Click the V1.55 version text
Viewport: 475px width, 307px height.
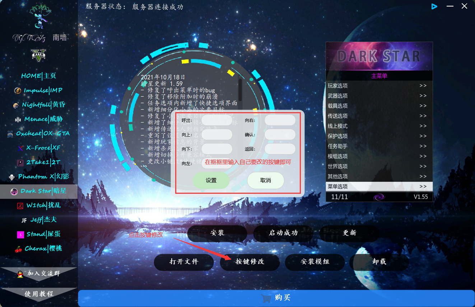coord(421,197)
